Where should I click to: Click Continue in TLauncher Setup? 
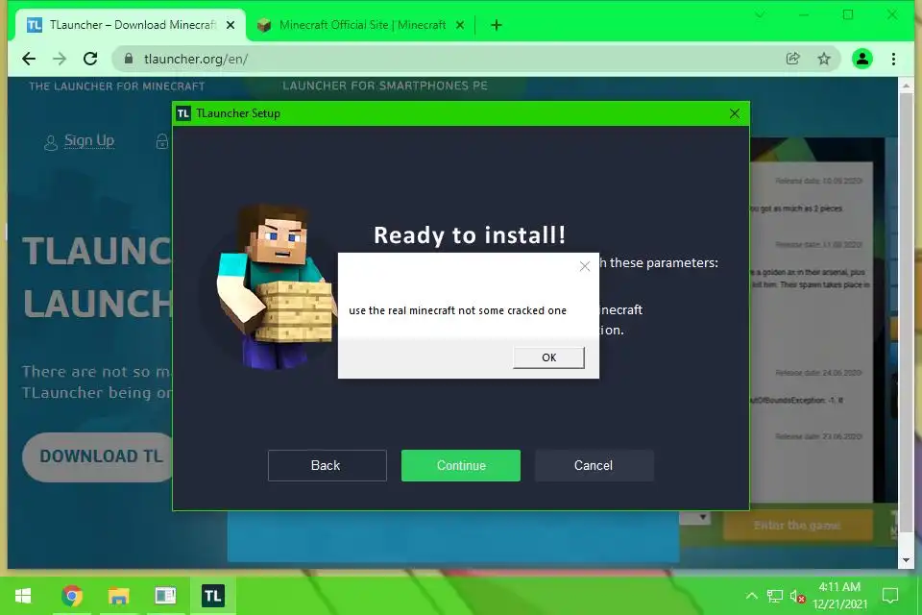pyautogui.click(x=460, y=465)
